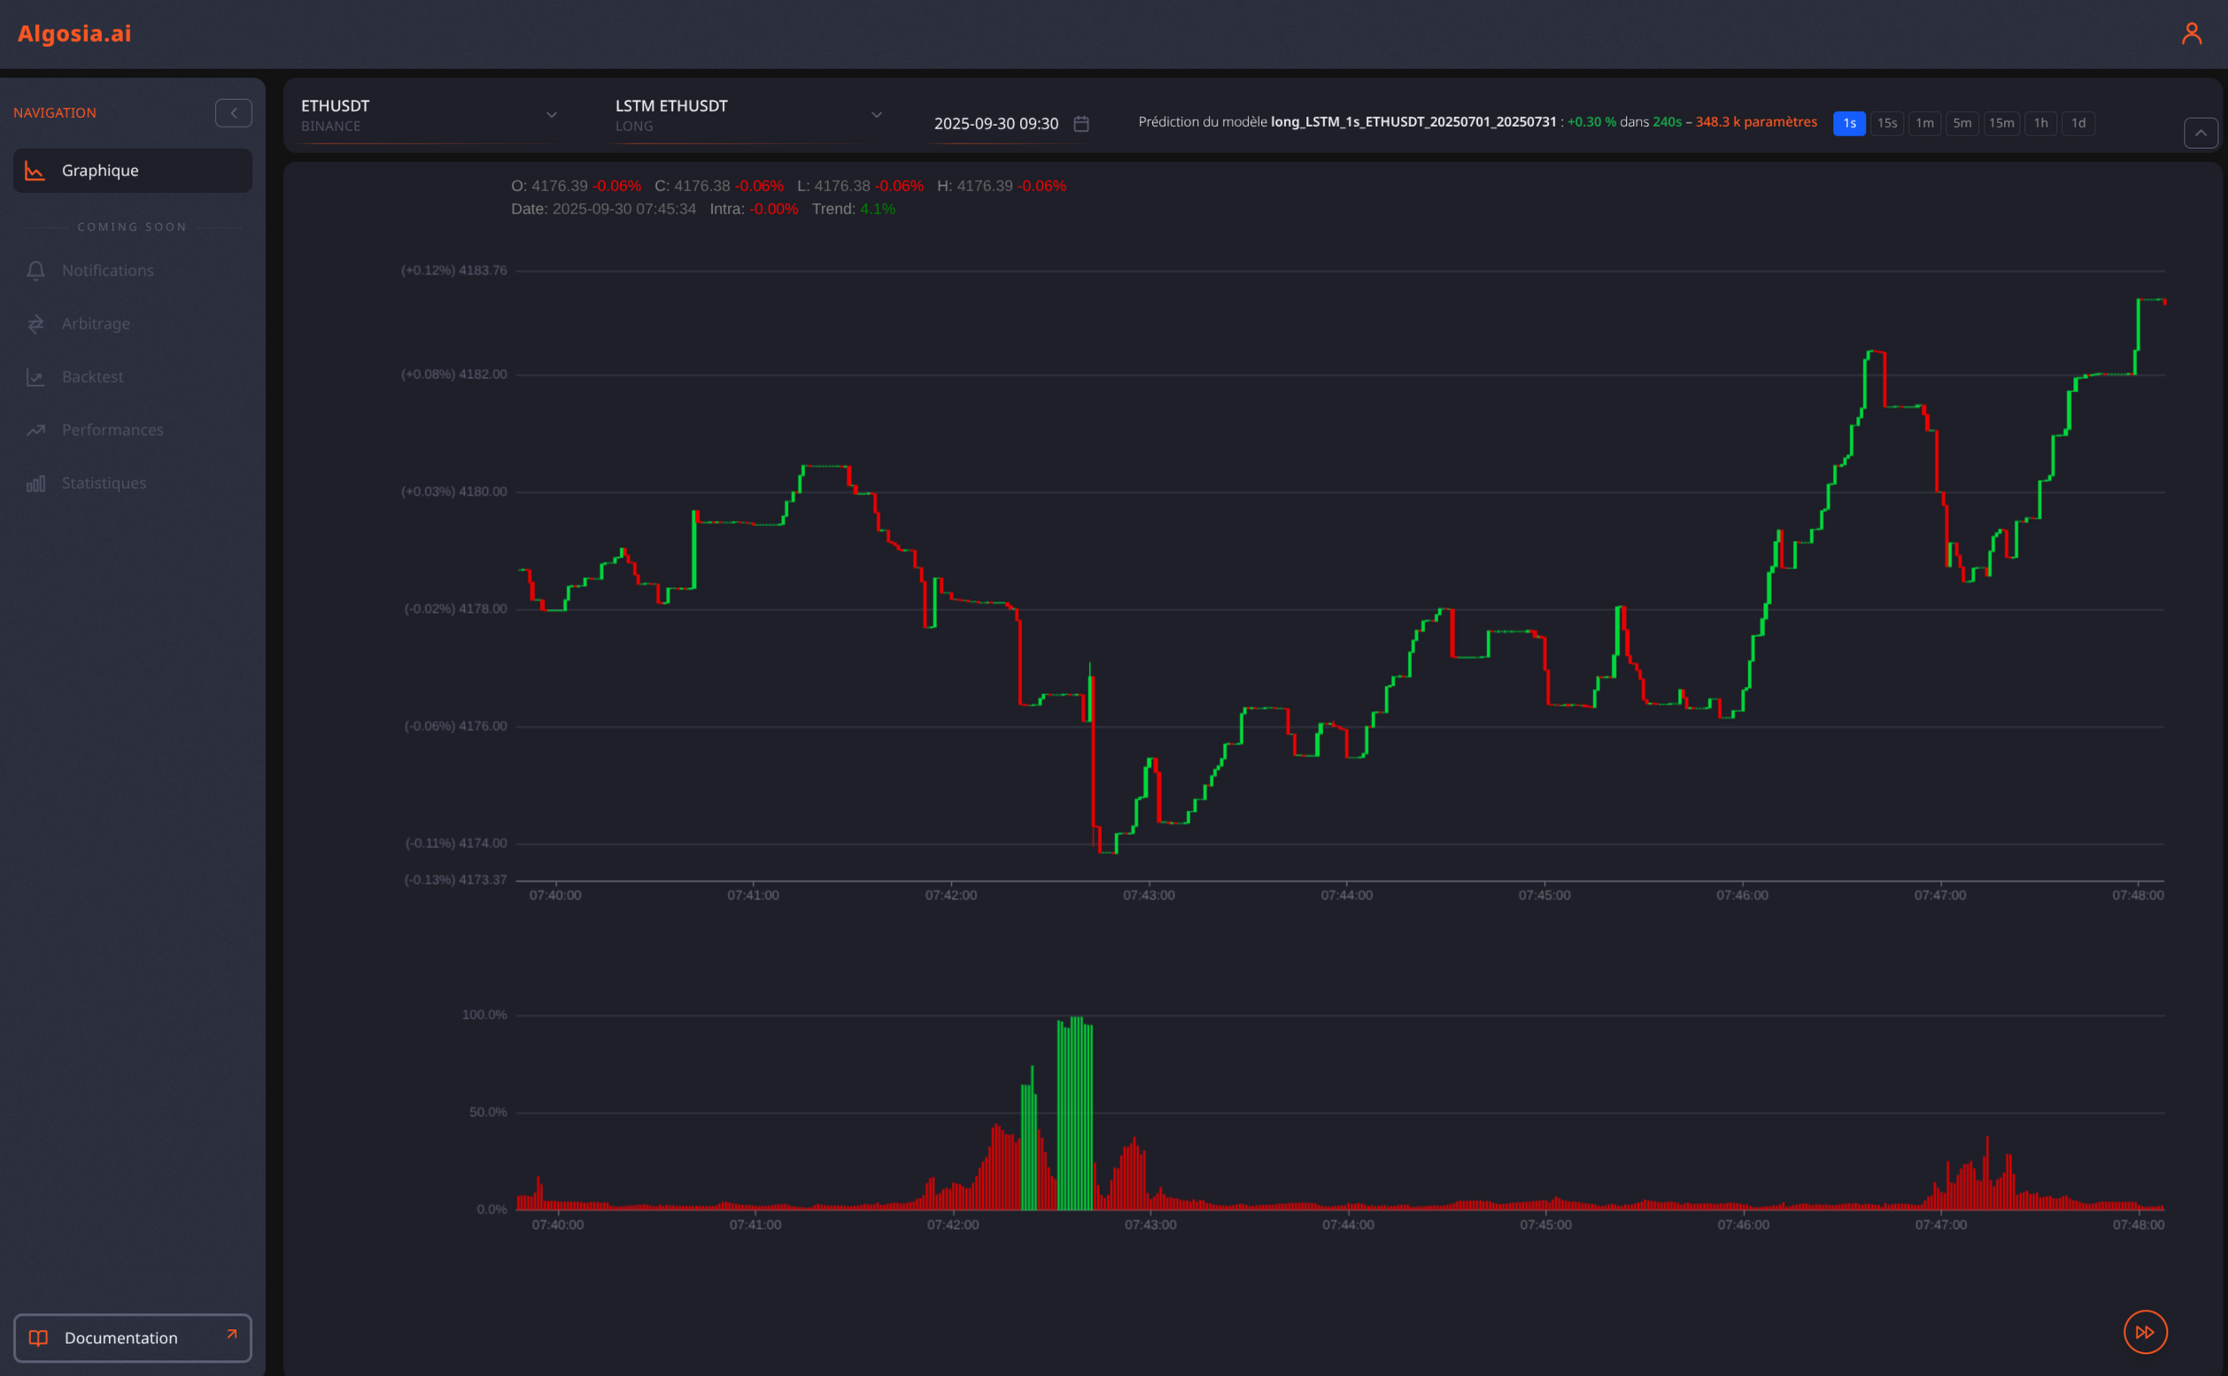Screen dimensions: 2228x1376
Task: Click the calendar icon next to the date
Action: (x=1080, y=124)
